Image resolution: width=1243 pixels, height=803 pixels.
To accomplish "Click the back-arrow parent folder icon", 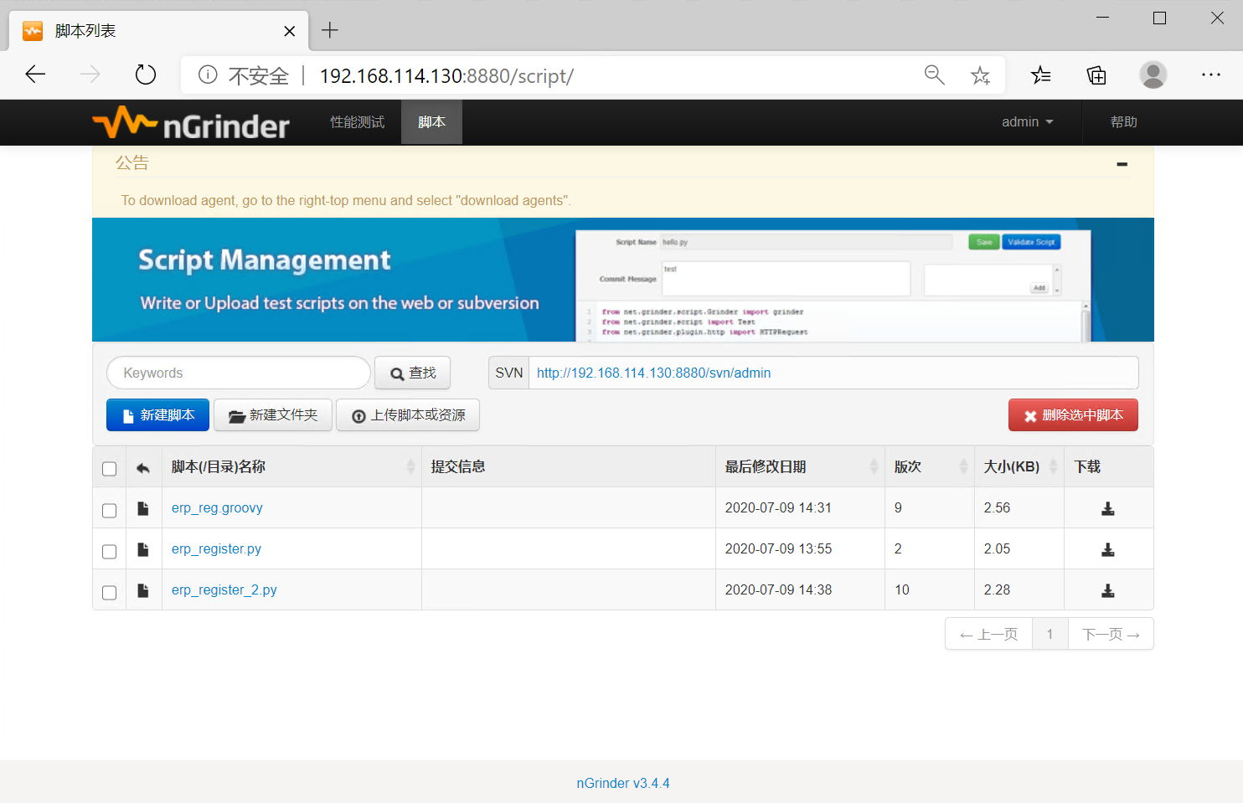I will [143, 468].
